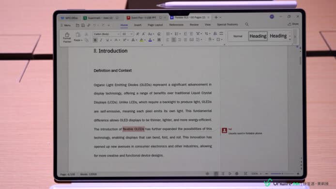Click the ribbon search magnifier icon
The image size is (336, 189).
pos(246,24)
